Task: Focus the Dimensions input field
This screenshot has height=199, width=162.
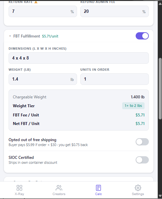Action: [x=79, y=58]
